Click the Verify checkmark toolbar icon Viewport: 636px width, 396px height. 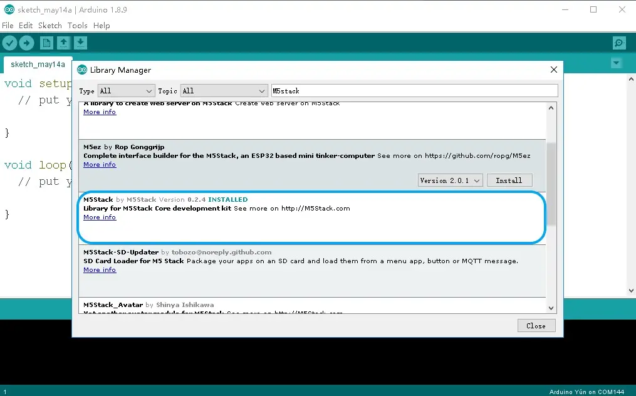[x=10, y=43]
